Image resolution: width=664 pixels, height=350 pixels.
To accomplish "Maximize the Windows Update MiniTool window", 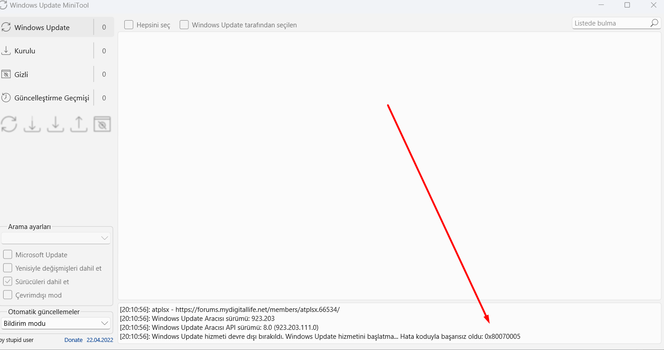I will pos(627,5).
